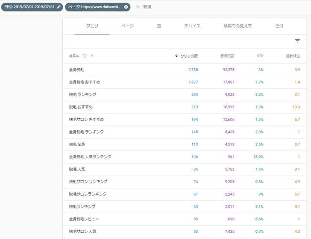The height and width of the screenshot is (239, 311).
Task: Switch to the クエリ tab
Action: click(91, 26)
